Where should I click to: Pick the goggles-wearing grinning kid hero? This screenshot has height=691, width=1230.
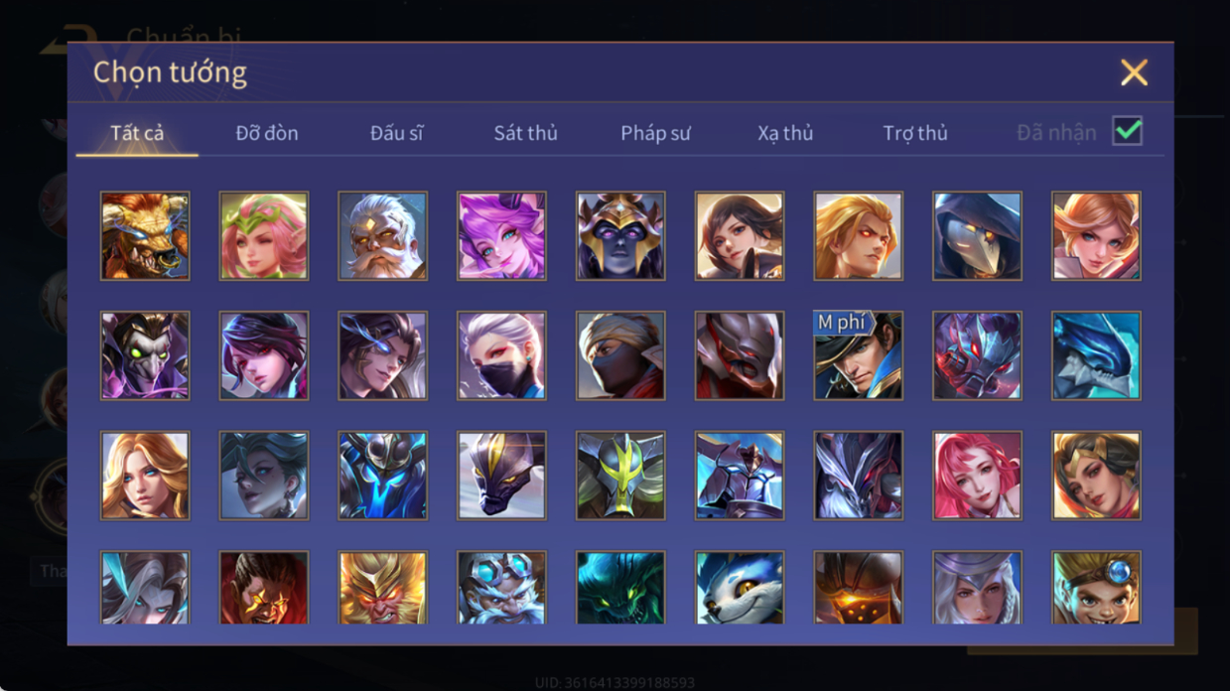pyautogui.click(x=1096, y=588)
